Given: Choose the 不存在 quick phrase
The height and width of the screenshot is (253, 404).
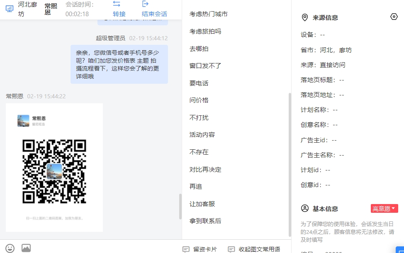Looking at the screenshot, I should 199,152.
